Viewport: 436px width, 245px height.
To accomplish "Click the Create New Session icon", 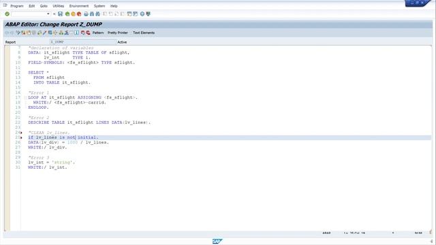I will click(x=129, y=14).
